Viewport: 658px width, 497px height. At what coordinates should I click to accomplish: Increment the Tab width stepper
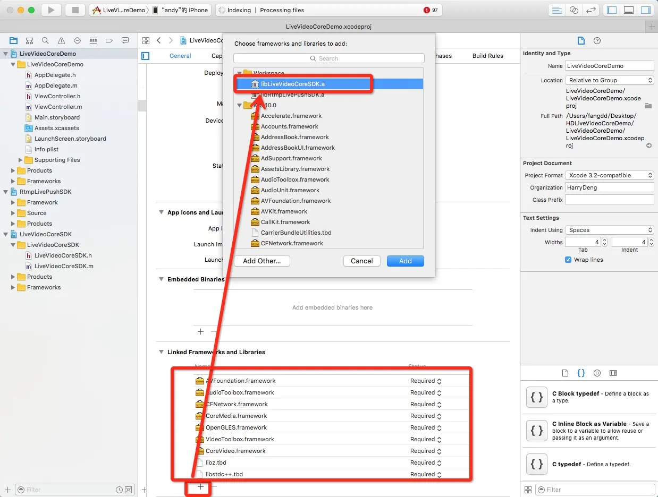pyautogui.click(x=605, y=240)
